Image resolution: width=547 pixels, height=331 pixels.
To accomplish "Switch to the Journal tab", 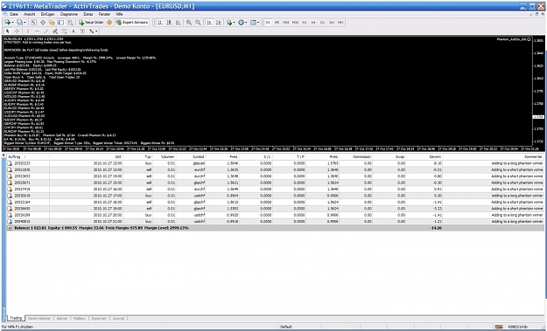I will pos(119,319).
